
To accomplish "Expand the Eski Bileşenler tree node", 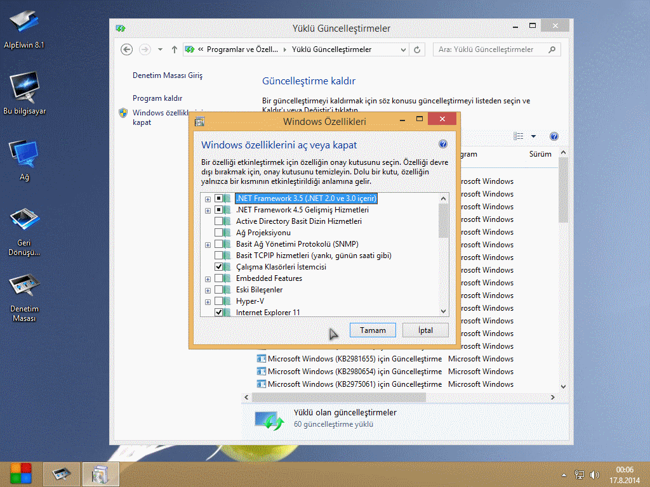I will tap(208, 290).
